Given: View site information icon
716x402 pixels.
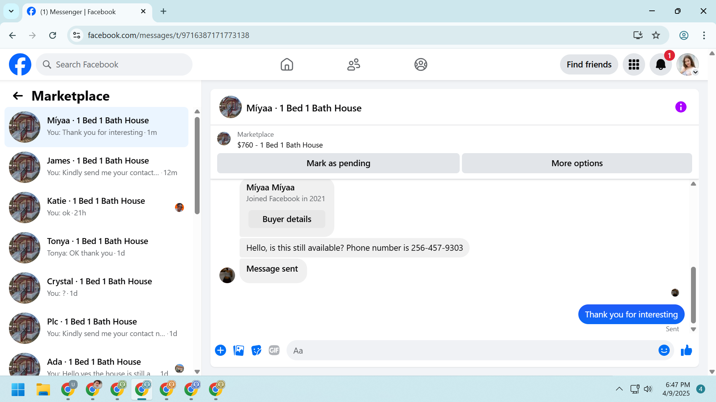Looking at the screenshot, I should [x=76, y=35].
